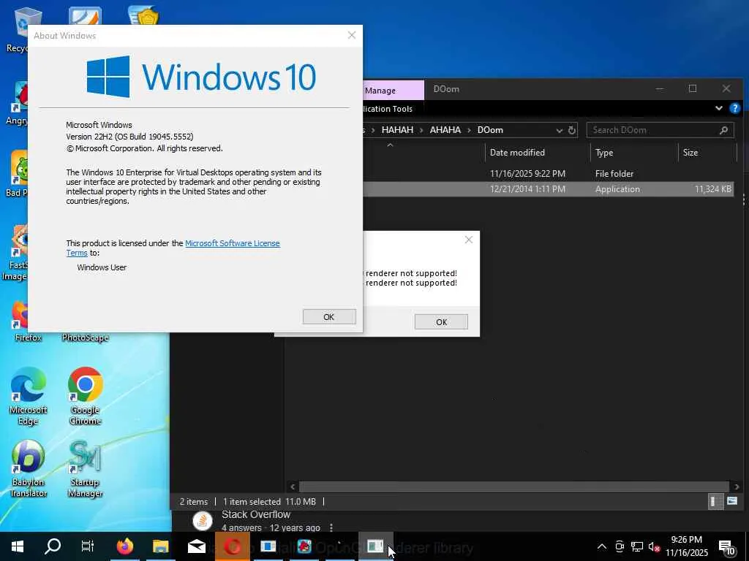The width and height of the screenshot is (749, 561).
Task: Sort by the Type column header
Action: [x=634, y=153]
